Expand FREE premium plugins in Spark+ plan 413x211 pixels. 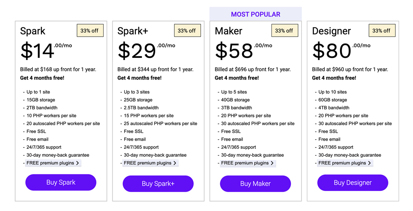(148, 163)
